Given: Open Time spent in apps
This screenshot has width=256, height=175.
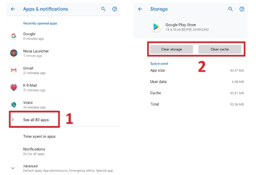Looking at the screenshot, I should click(39, 136).
